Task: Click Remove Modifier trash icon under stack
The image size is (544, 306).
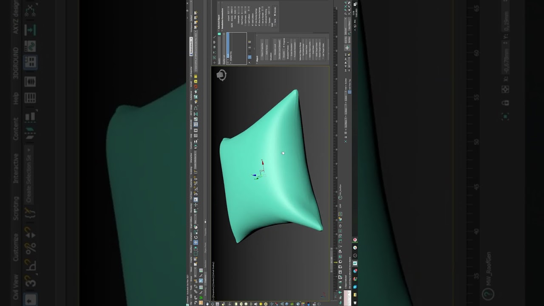Action: pyautogui.click(x=249, y=47)
